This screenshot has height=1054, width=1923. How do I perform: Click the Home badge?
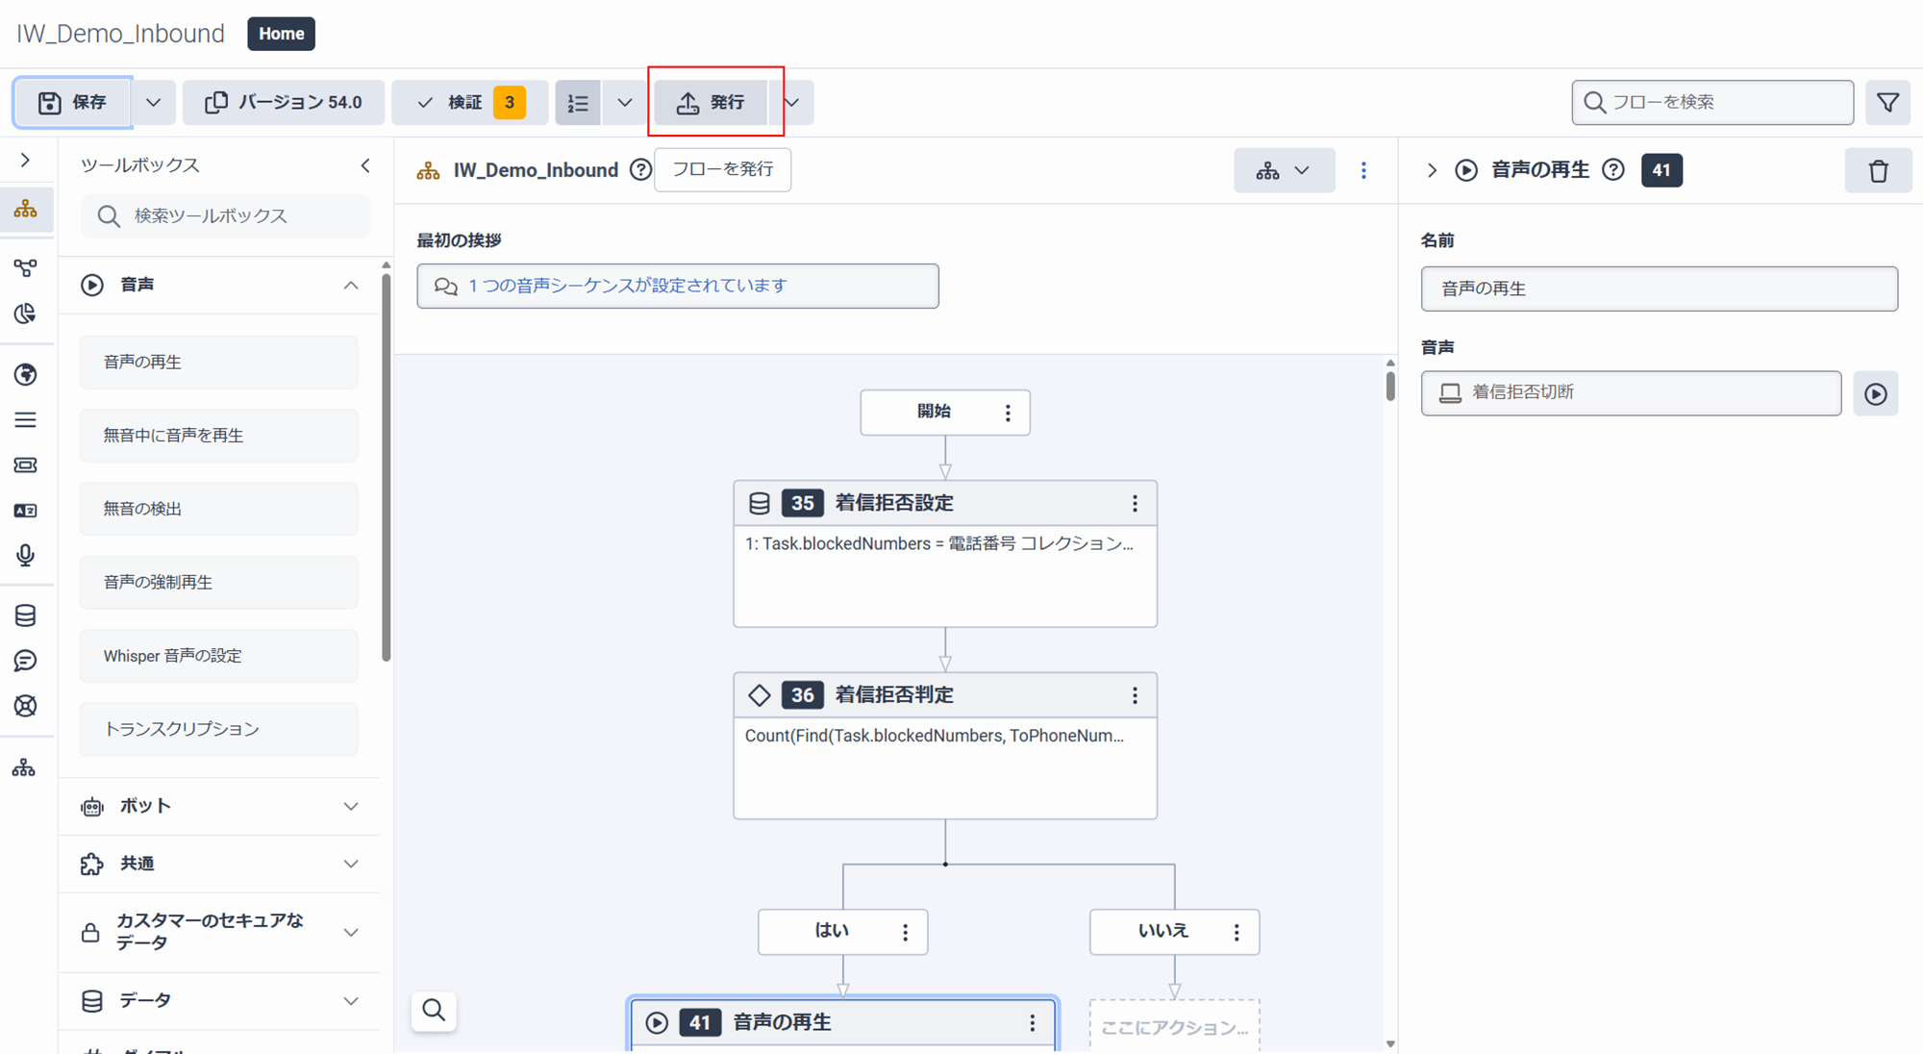(281, 34)
